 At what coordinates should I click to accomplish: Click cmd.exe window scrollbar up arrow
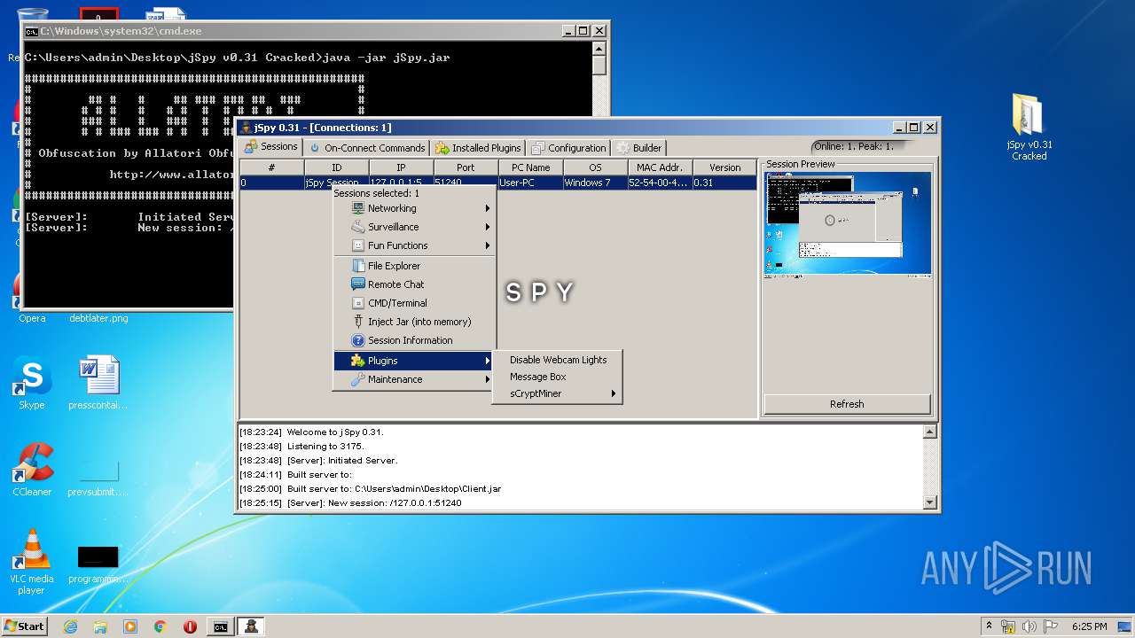coord(599,50)
